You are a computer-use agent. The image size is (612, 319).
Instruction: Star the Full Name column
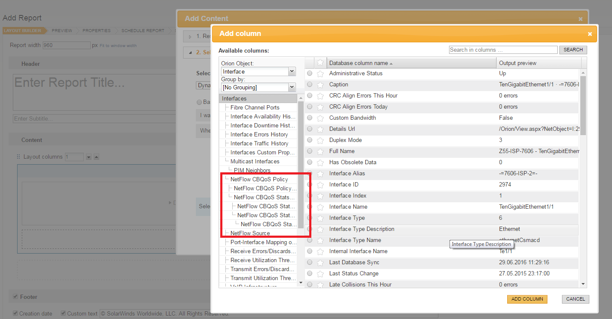tap(320, 151)
